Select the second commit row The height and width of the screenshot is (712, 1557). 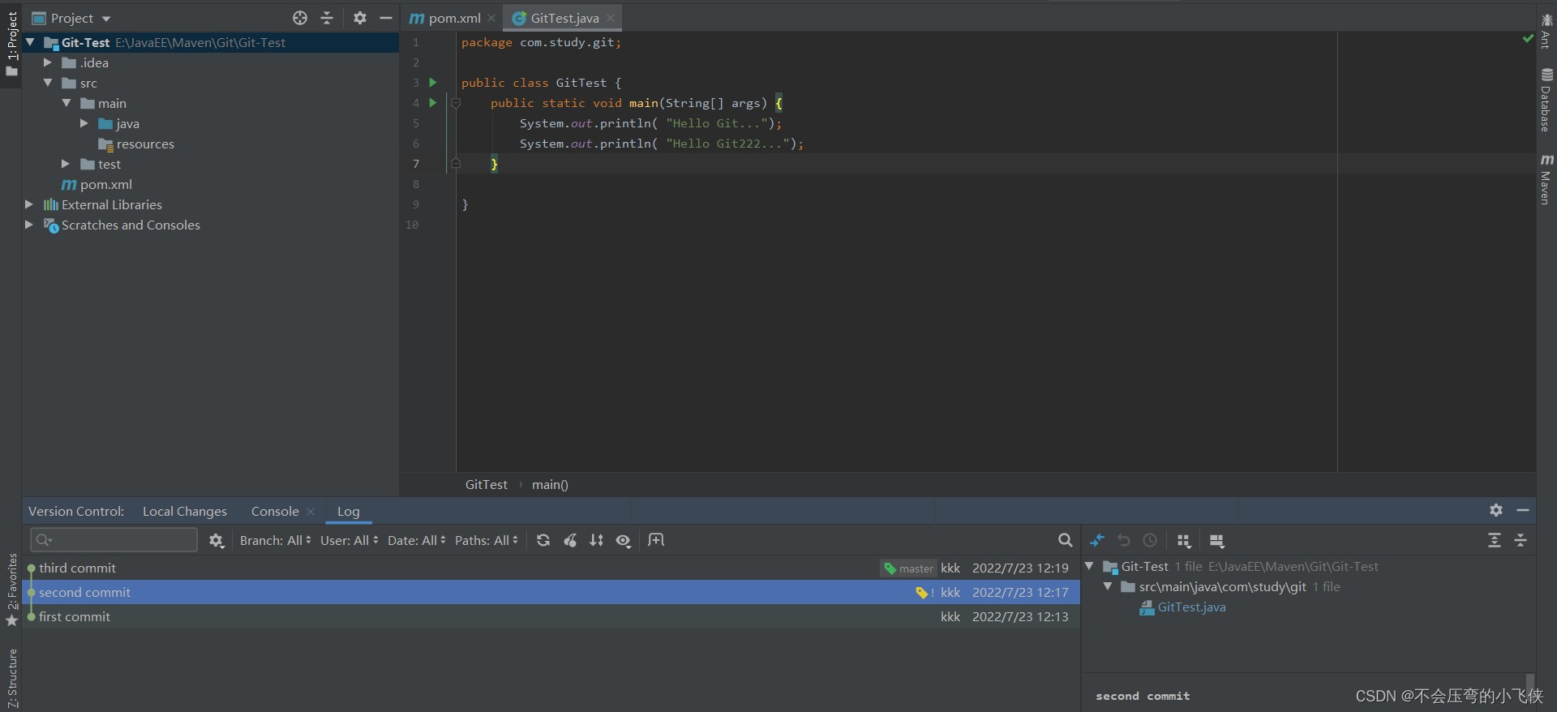point(551,592)
